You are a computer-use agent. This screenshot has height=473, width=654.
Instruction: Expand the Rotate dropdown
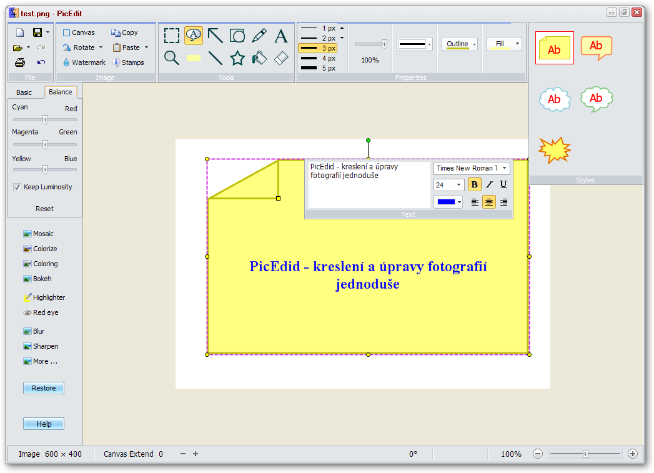[x=101, y=47]
